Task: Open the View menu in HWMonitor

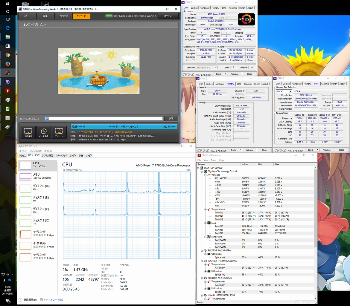Action: (x=206, y=160)
